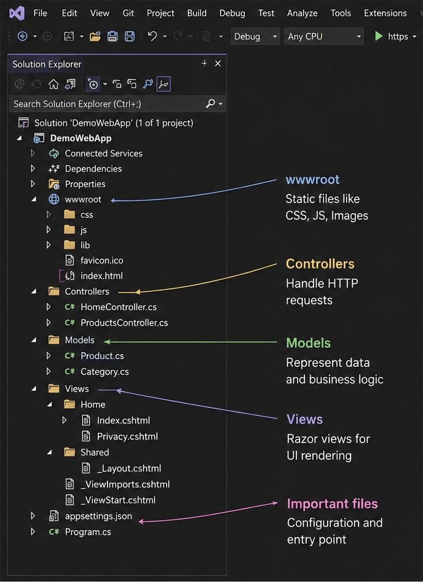Collapse the Models folder
Viewport: 423px width, 583px height.
[34, 340]
